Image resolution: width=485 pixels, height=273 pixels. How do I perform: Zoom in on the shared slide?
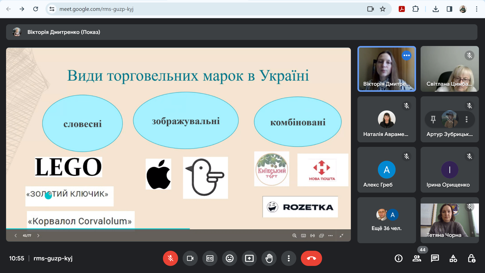tap(294, 236)
